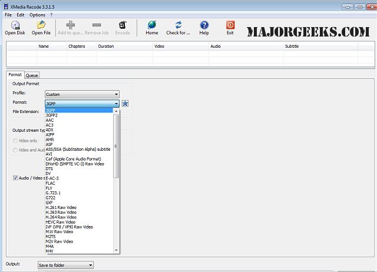The image size is (377, 272).
Task: Select IVF (VP8 / VP9) Raw Video
Action: point(79,227)
